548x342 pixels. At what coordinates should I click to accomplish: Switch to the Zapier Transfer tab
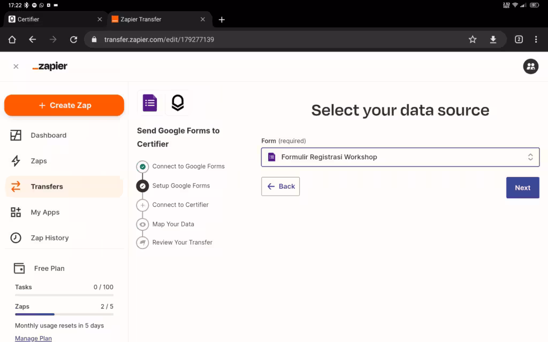pos(159,19)
